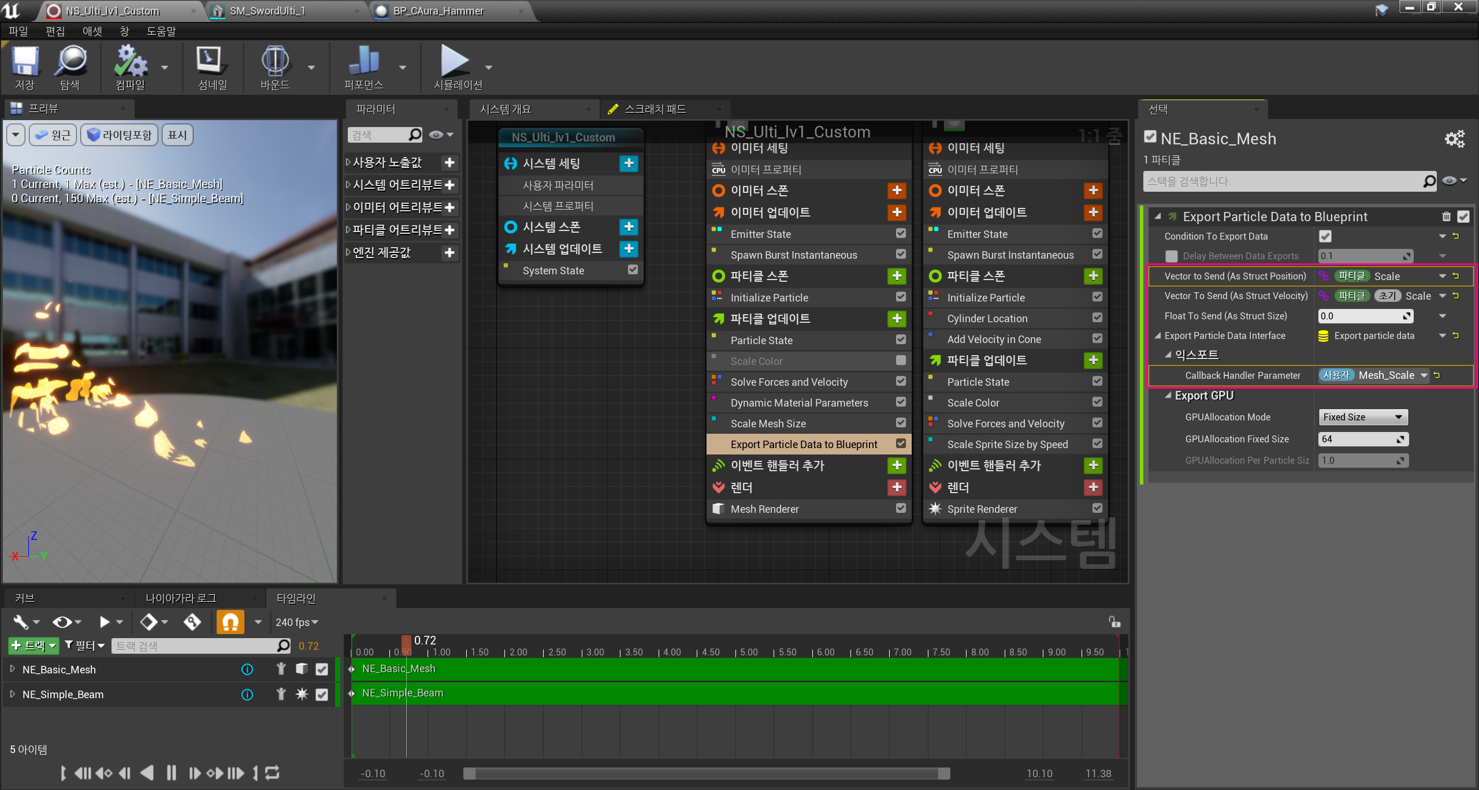This screenshot has height=790, width=1479.
Task: Click the green 트랙 add track button
Action: coord(33,646)
